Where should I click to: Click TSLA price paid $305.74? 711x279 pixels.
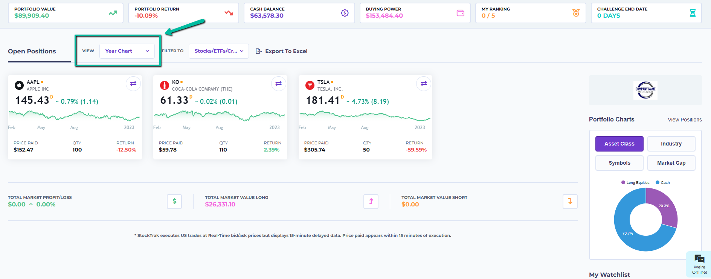pos(314,150)
